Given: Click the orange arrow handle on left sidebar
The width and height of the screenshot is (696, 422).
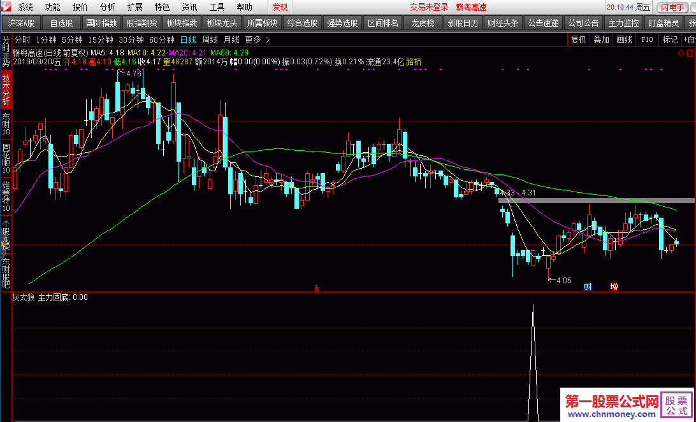Looking at the screenshot, I should click(3, 244).
